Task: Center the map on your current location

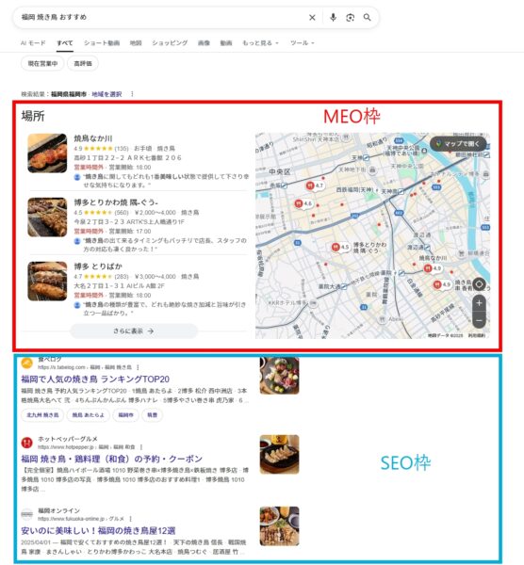Action: tap(479, 284)
